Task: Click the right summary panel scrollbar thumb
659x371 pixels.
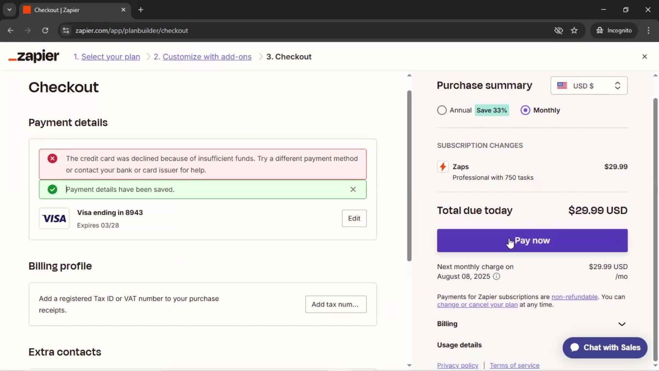Action: click(655, 229)
